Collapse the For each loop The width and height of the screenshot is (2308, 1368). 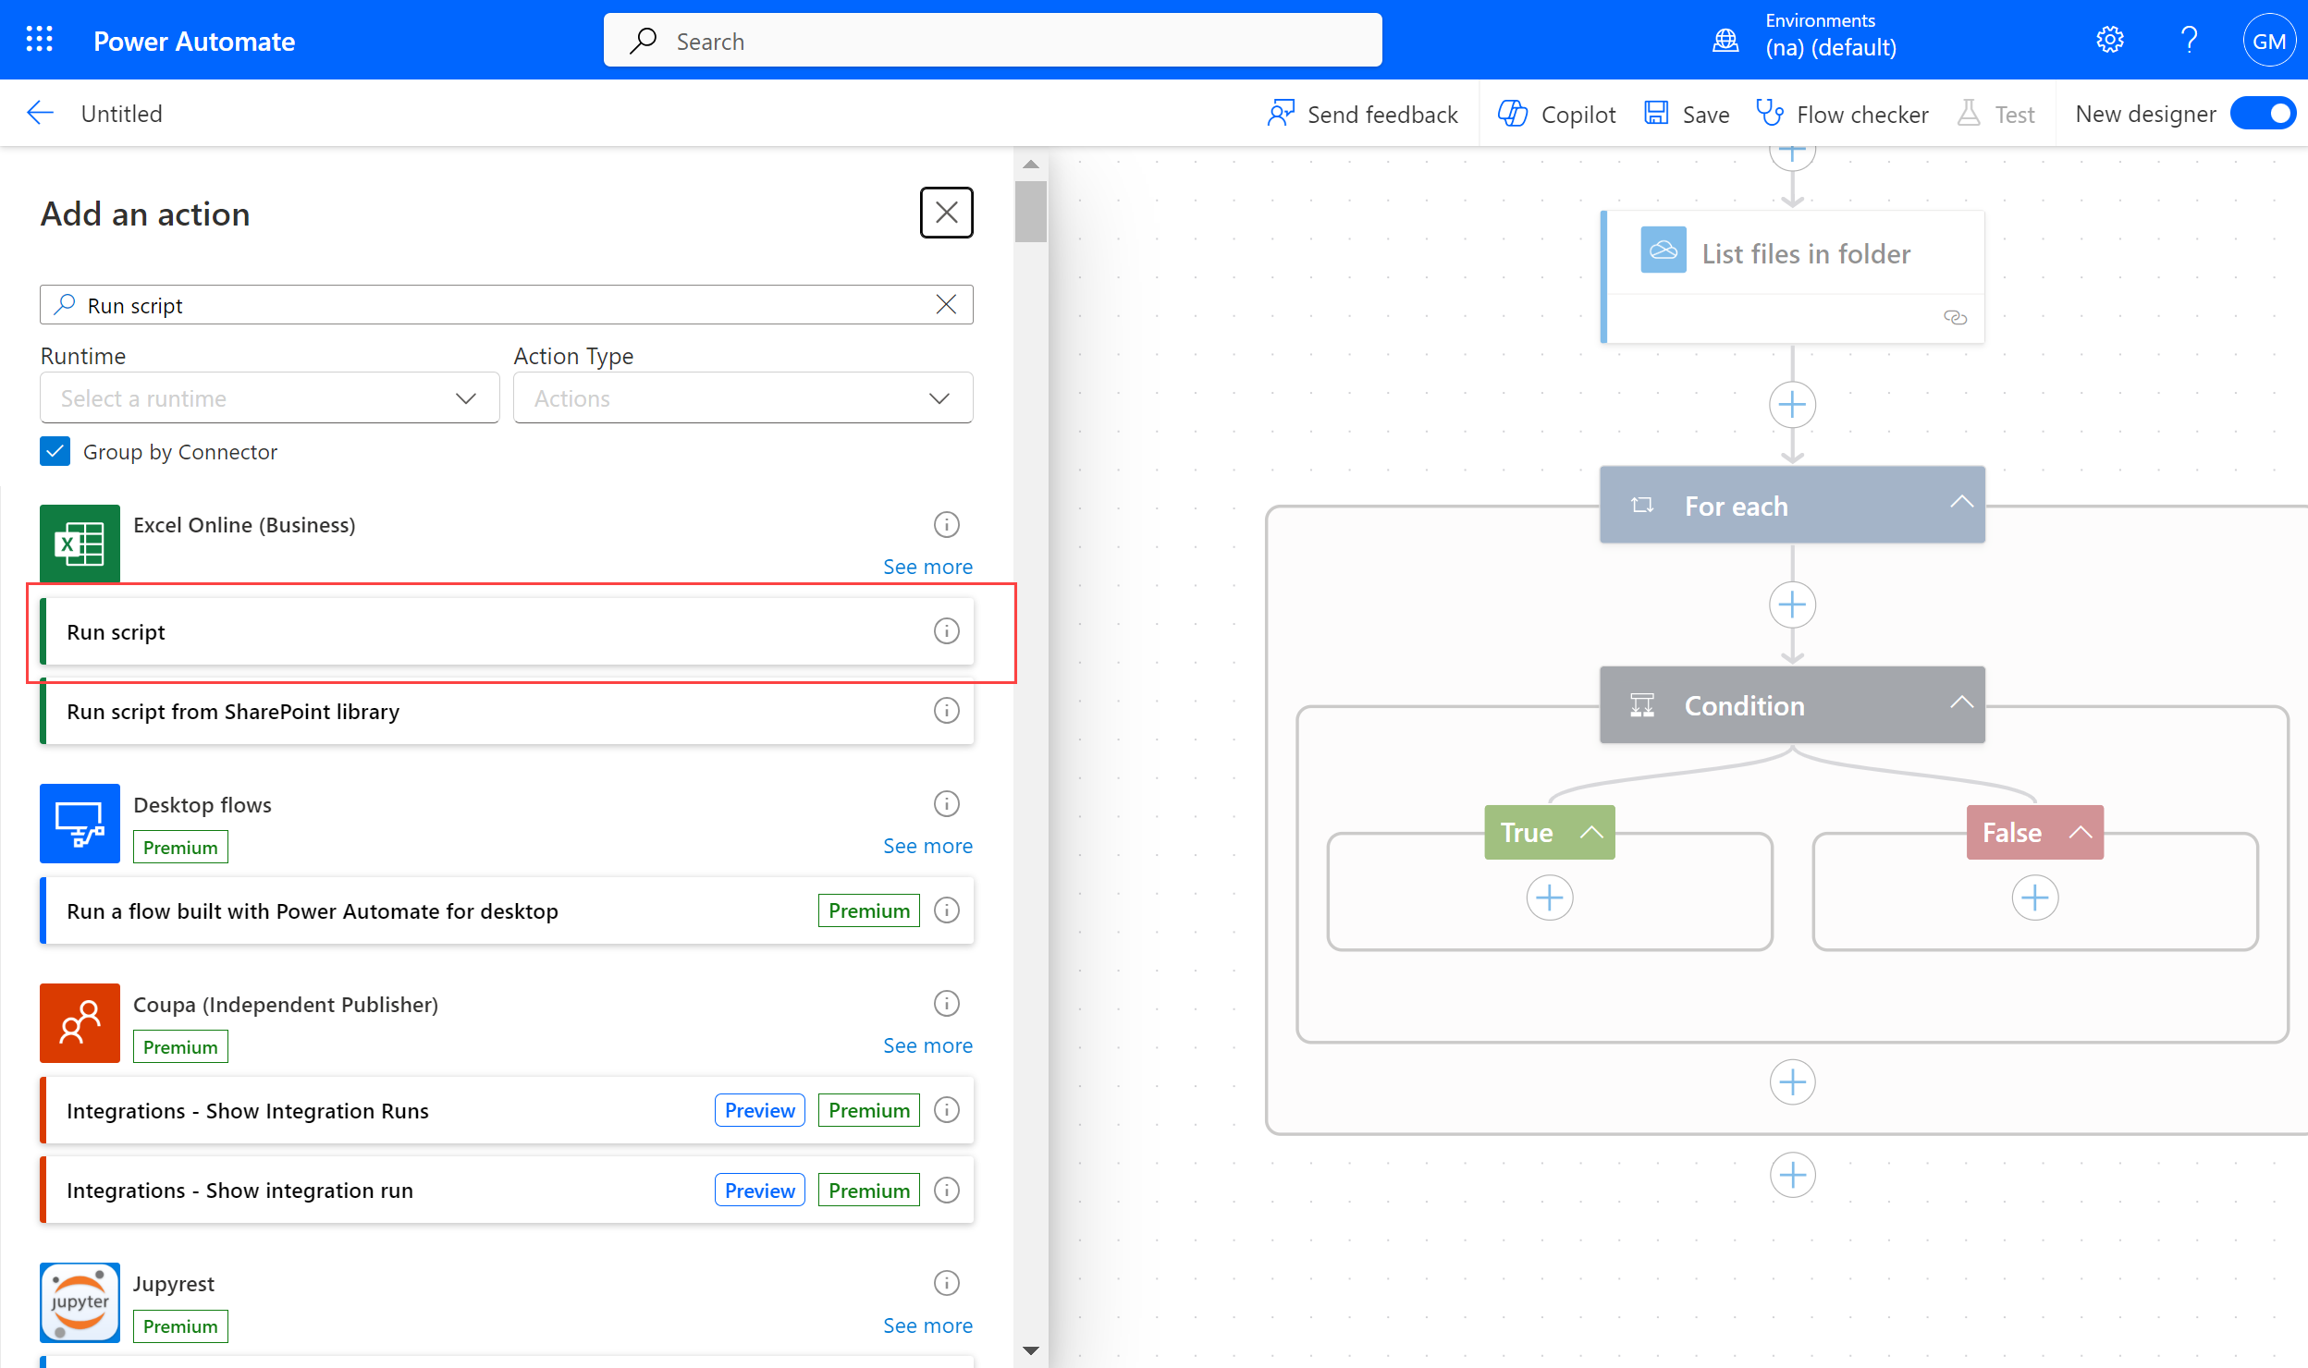1961,504
